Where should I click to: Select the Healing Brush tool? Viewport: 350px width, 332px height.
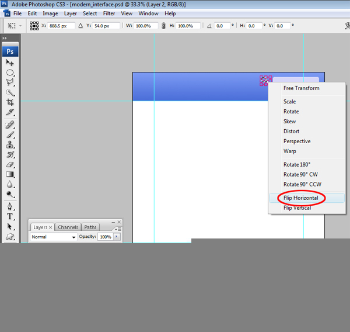click(10, 125)
